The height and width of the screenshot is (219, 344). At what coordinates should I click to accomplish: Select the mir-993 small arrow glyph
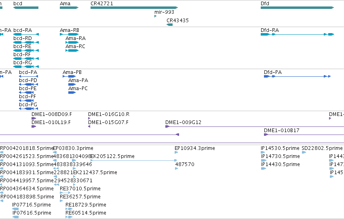click(x=155, y=16)
